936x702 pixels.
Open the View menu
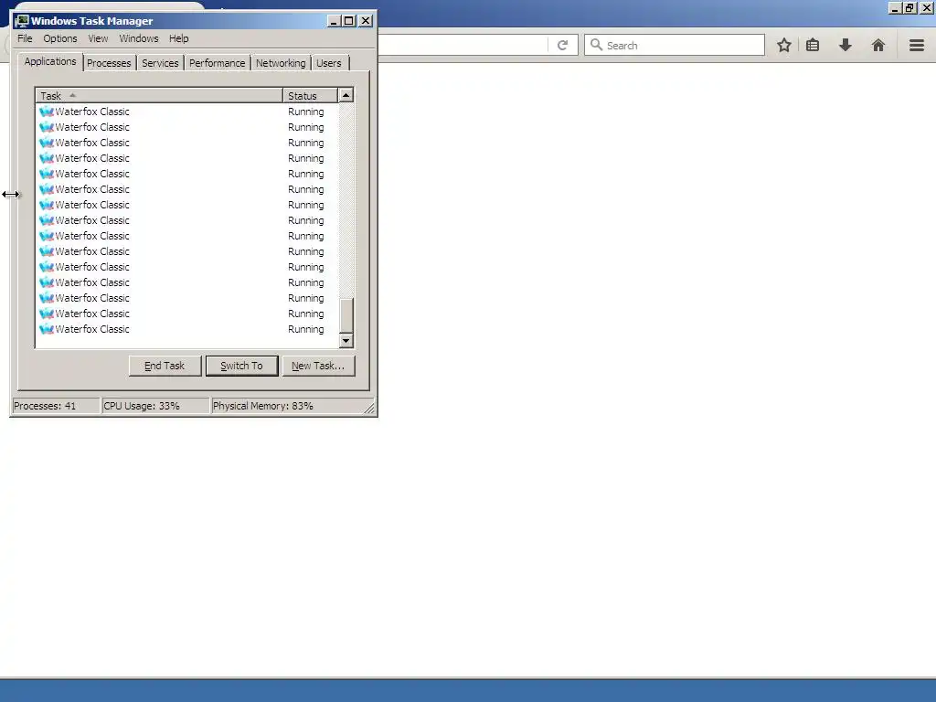pyautogui.click(x=98, y=38)
